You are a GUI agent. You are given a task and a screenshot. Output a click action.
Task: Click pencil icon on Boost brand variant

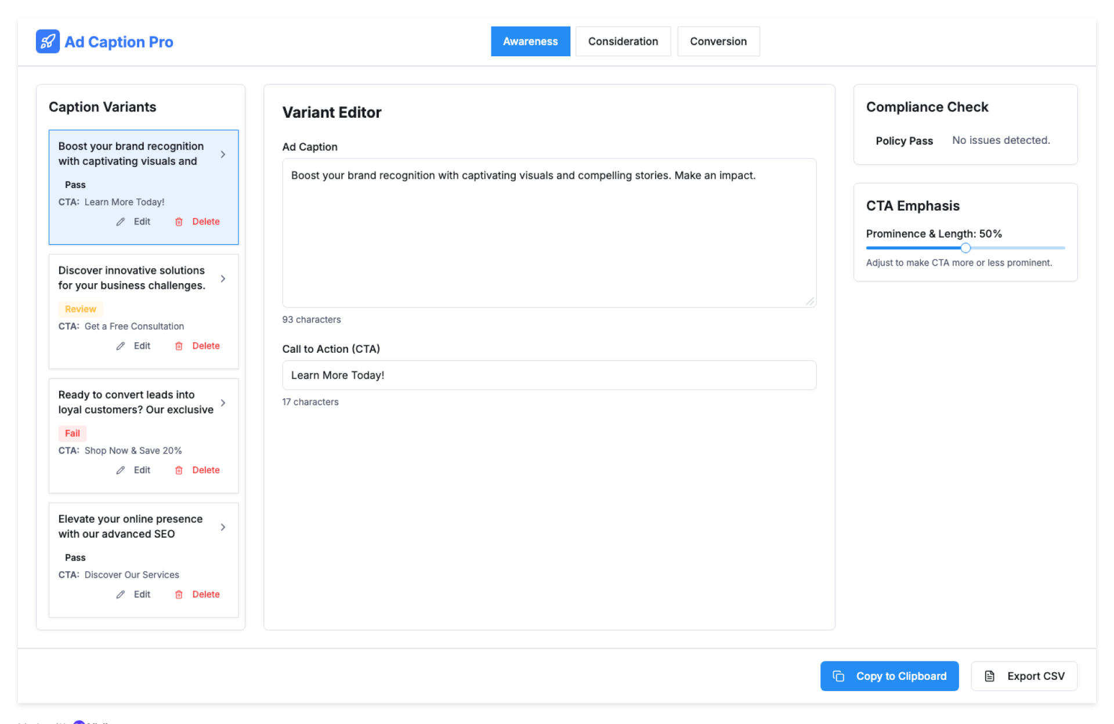point(121,222)
